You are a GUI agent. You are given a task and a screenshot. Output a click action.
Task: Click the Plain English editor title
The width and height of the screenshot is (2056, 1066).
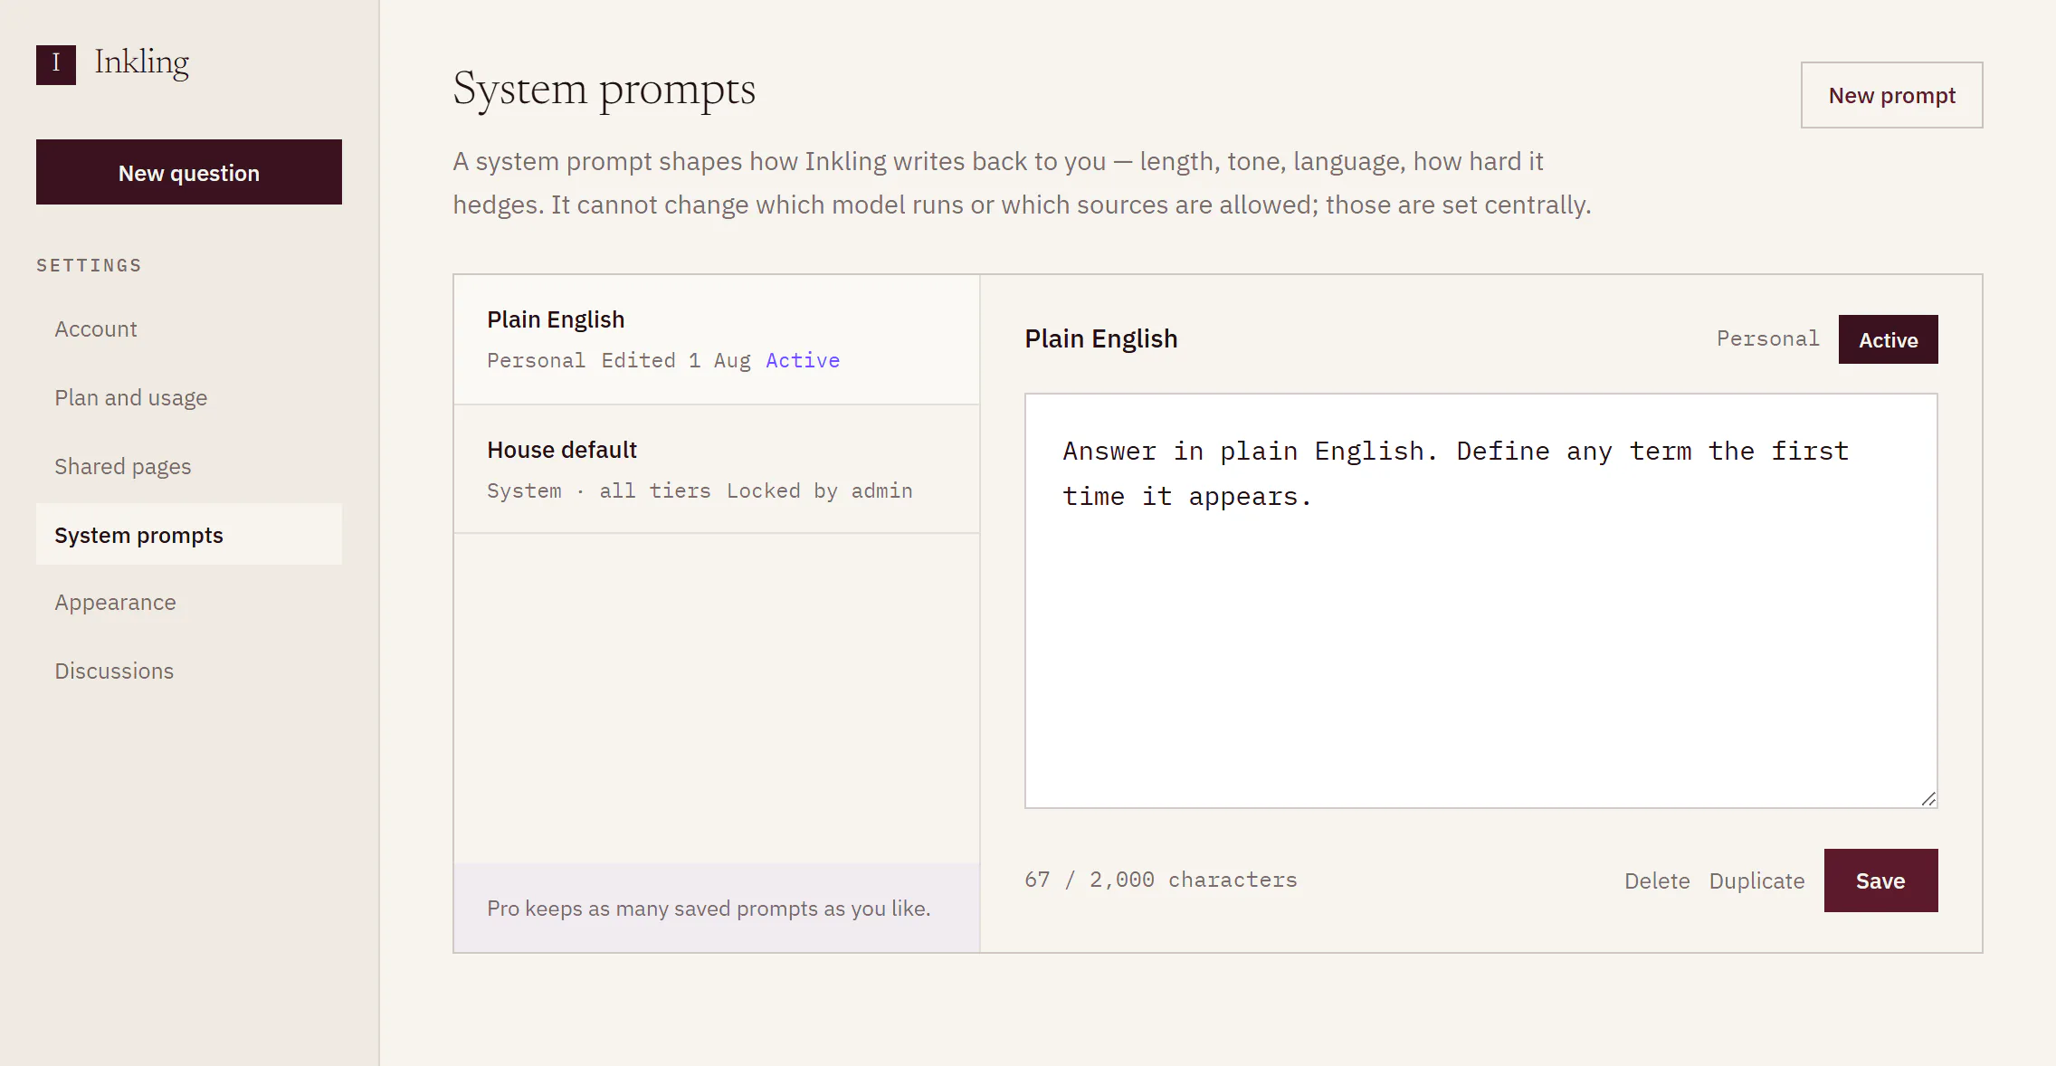(1100, 338)
